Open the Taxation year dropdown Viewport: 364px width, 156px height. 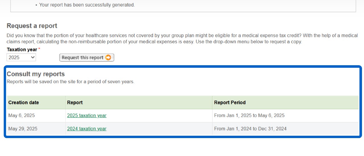pos(21,58)
